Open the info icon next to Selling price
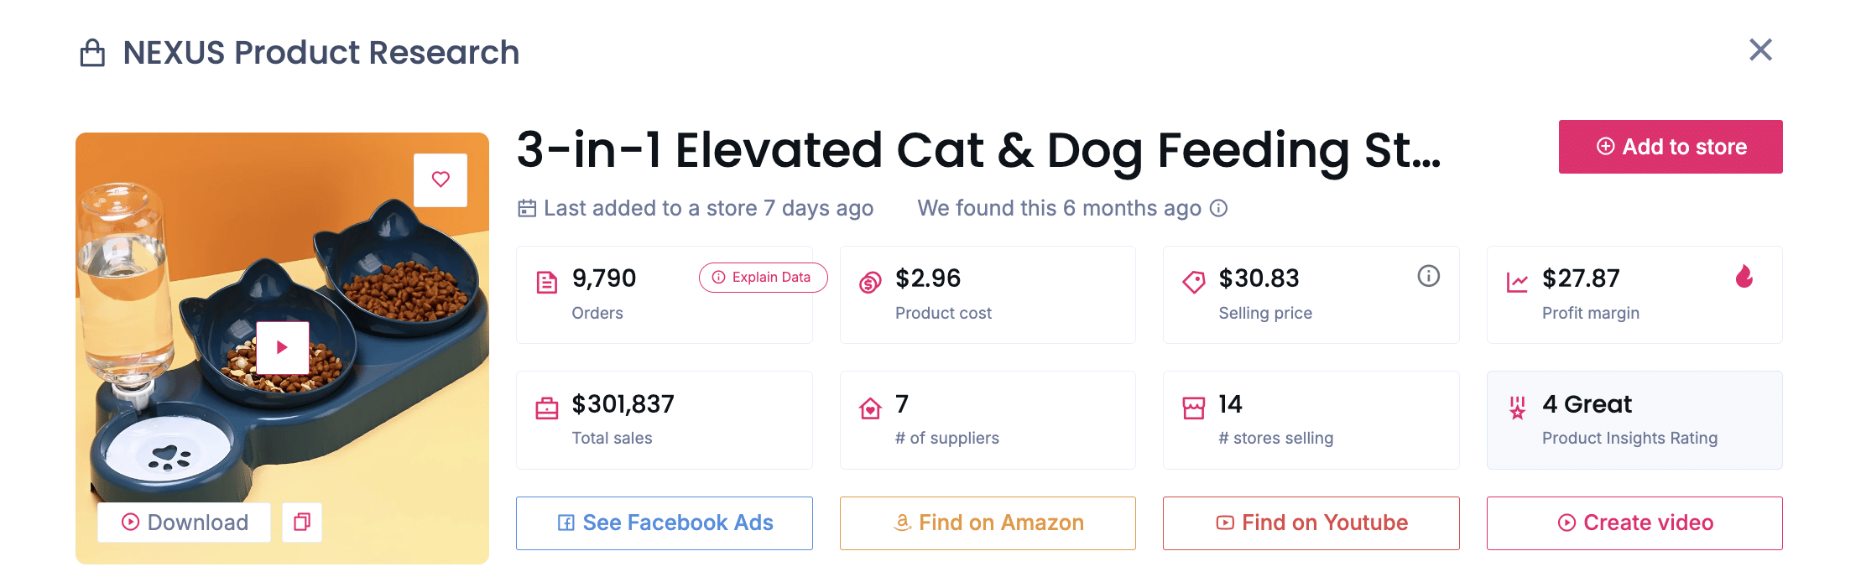Viewport: 1861px width, 572px height. (x=1429, y=277)
